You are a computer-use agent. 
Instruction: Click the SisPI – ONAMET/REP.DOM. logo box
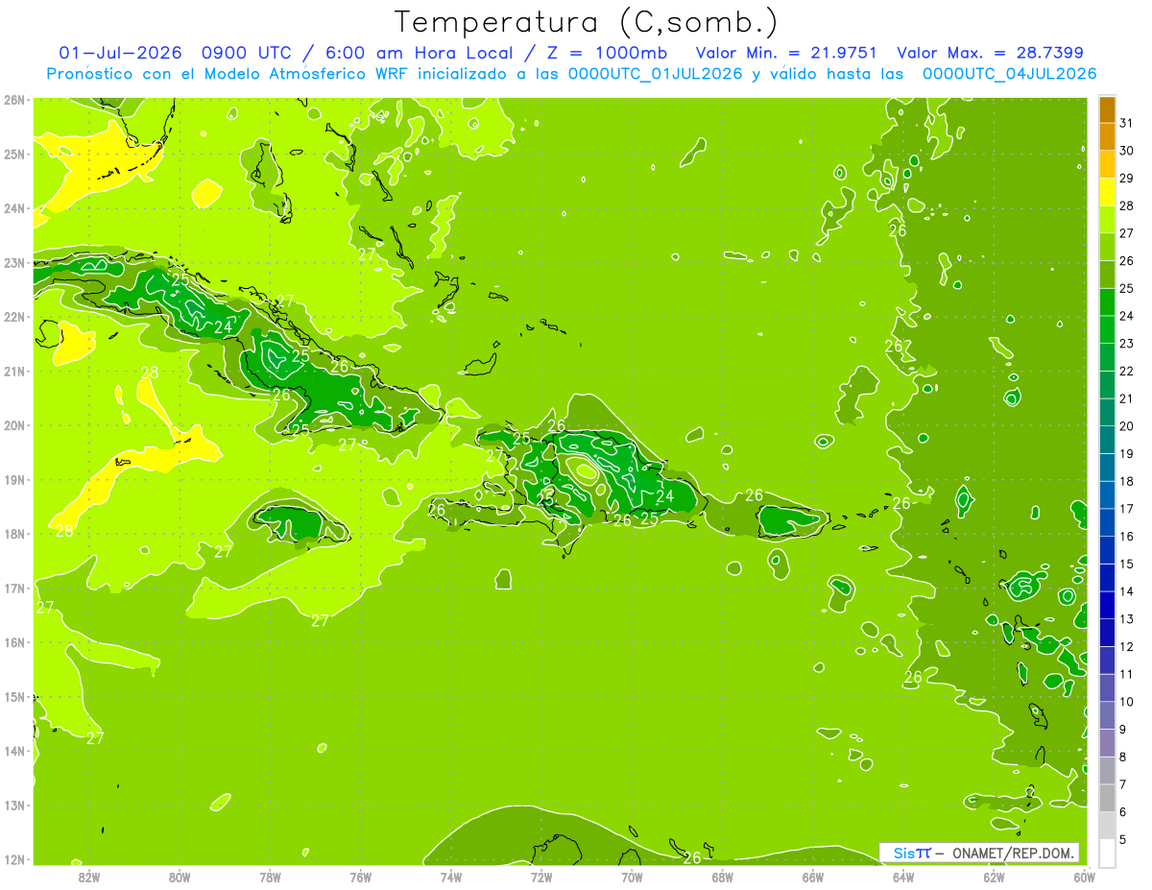pyautogui.click(x=979, y=853)
